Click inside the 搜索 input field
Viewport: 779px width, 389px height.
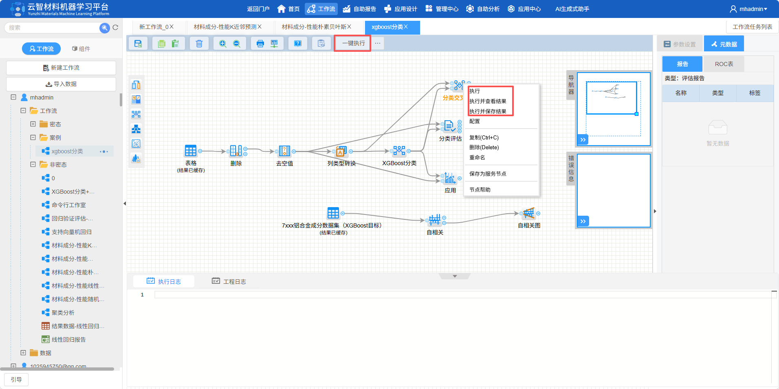pos(52,28)
